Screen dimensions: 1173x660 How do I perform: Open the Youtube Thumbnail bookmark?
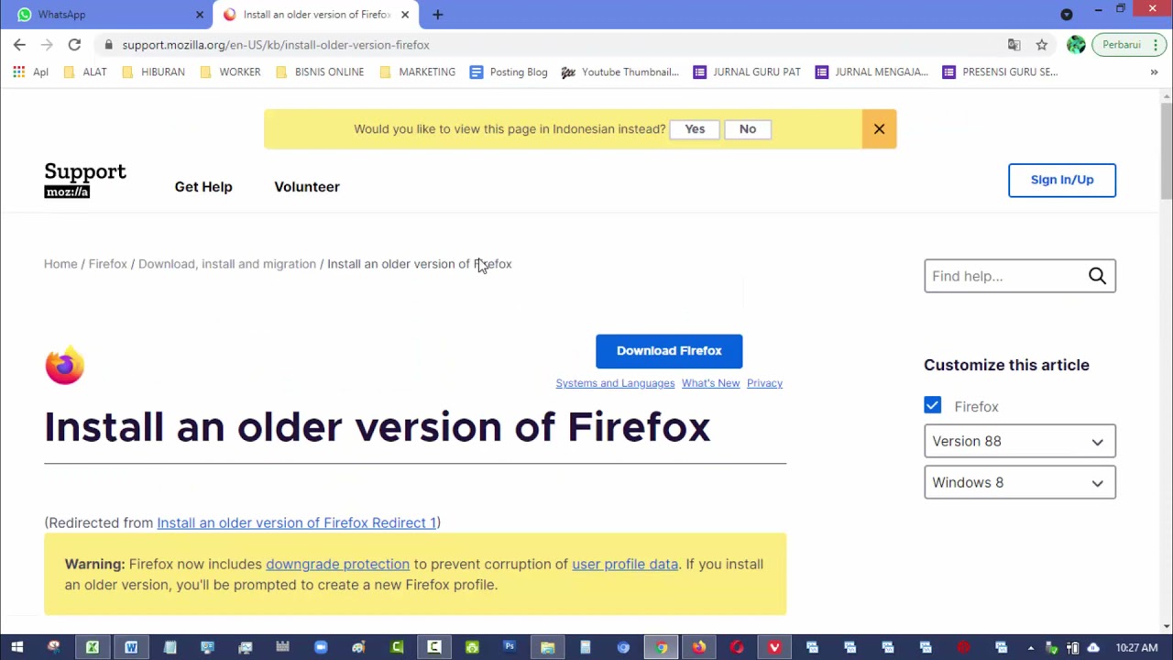coord(620,71)
